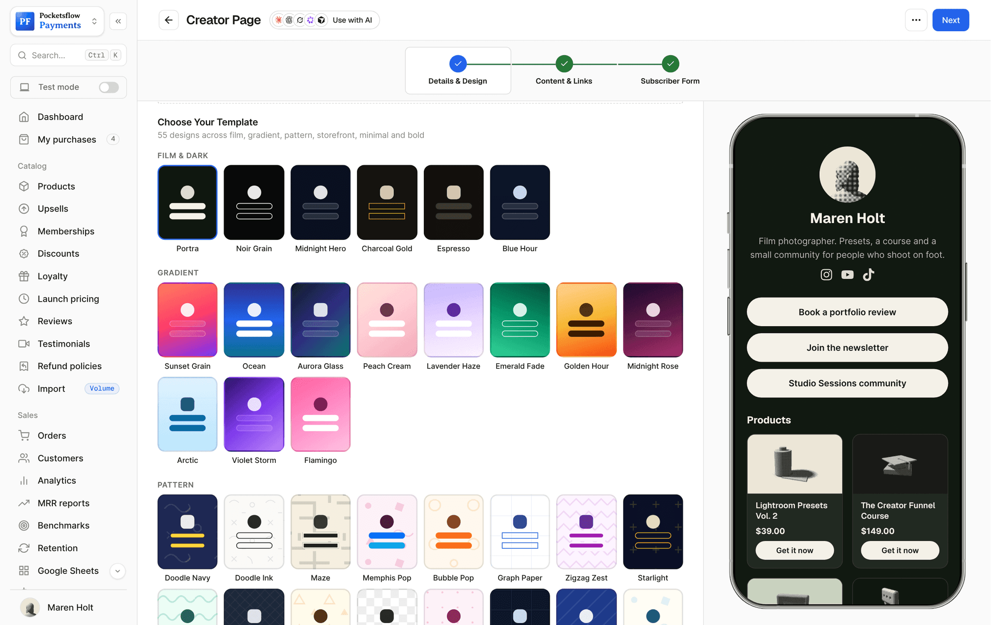The width and height of the screenshot is (1000, 625).
Task: Open Import with the Volume badge
Action: pyautogui.click(x=68, y=389)
